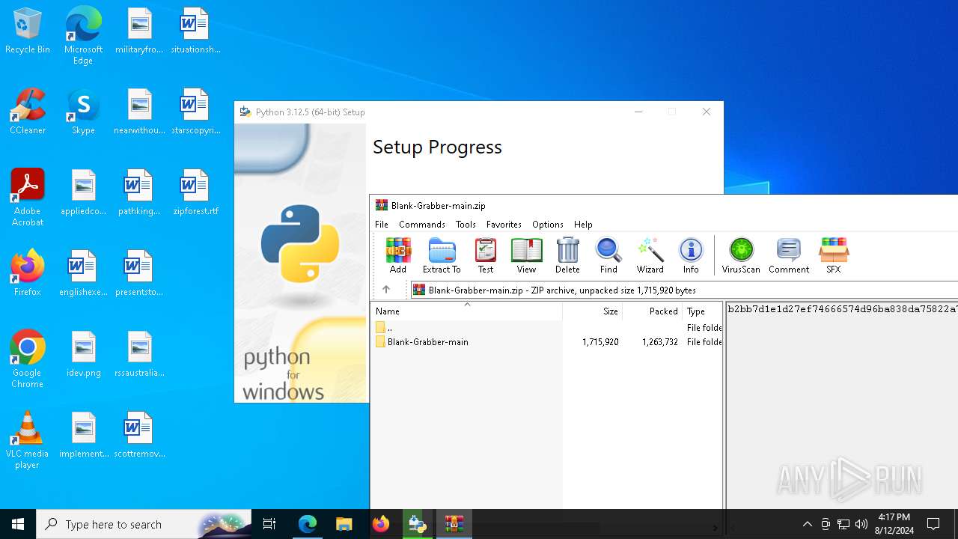Image resolution: width=958 pixels, height=539 pixels.
Task: Open the notification center
Action: pos(933,524)
